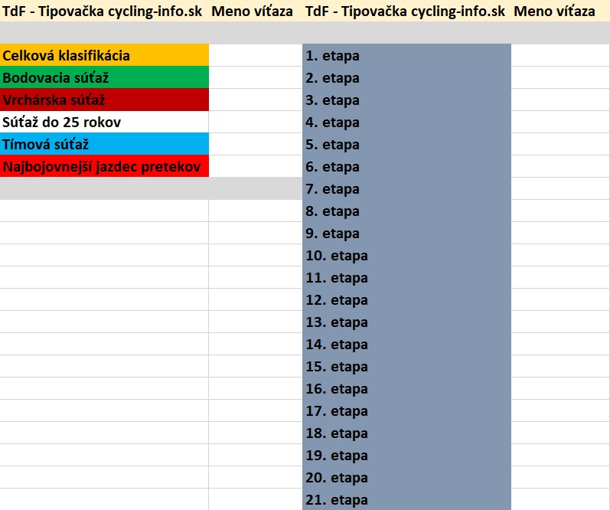Image resolution: width=610 pixels, height=510 pixels.
Task: Select the winner cell for 20. etapa
Action: [x=560, y=478]
